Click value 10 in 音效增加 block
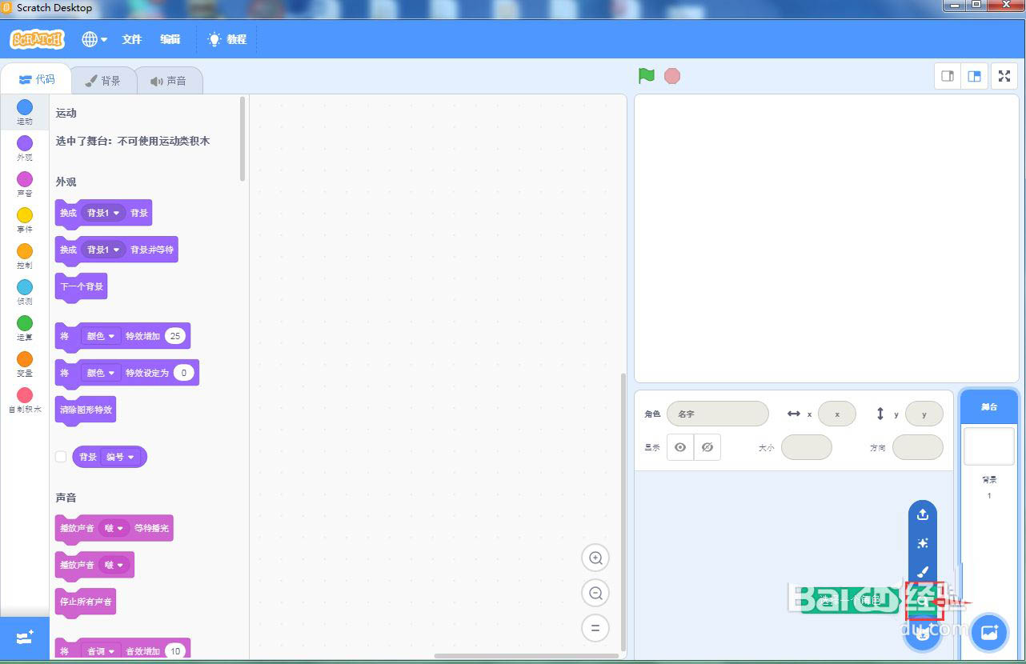 tap(175, 651)
